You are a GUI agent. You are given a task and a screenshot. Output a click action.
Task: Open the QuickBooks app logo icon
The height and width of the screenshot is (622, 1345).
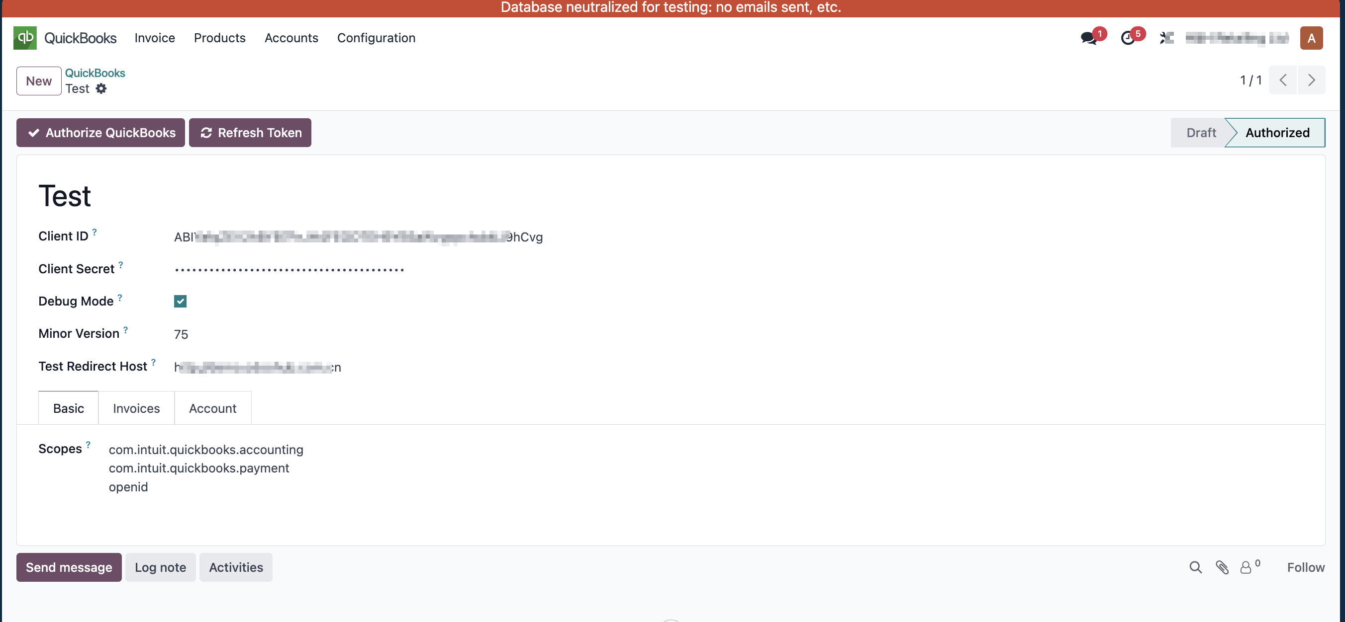[x=24, y=38]
